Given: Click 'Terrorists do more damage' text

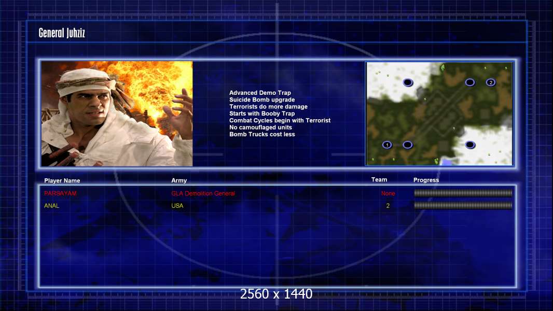Looking at the screenshot, I should 268,106.
